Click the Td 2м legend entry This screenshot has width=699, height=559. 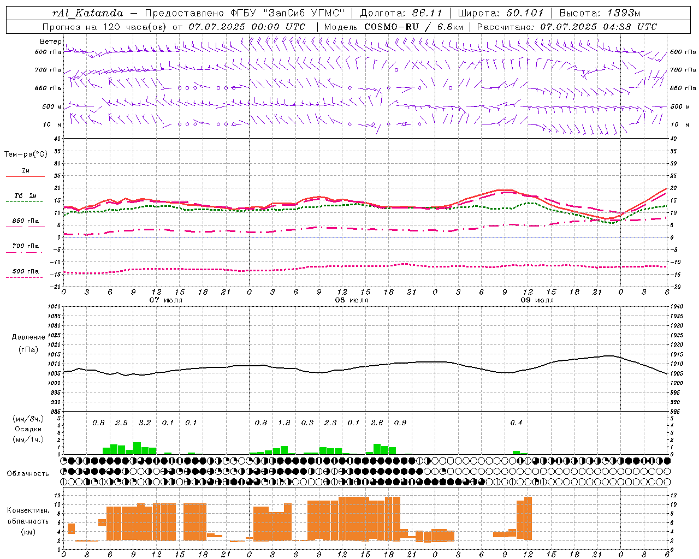(25, 195)
